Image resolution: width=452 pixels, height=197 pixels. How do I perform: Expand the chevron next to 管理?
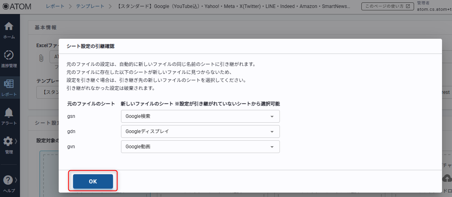pyautogui.click(x=16, y=141)
